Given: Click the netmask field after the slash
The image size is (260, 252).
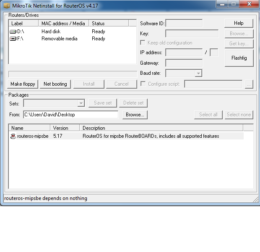Looking at the screenshot, I should point(214,52).
